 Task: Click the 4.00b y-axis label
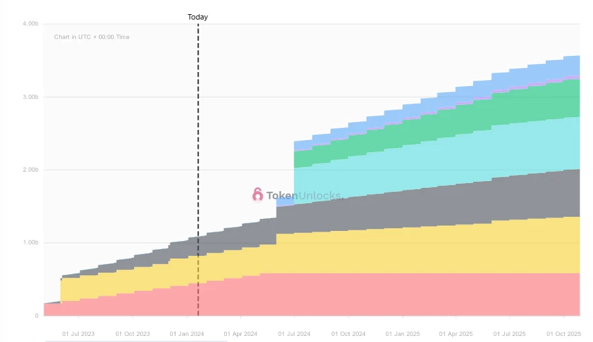pos(30,24)
